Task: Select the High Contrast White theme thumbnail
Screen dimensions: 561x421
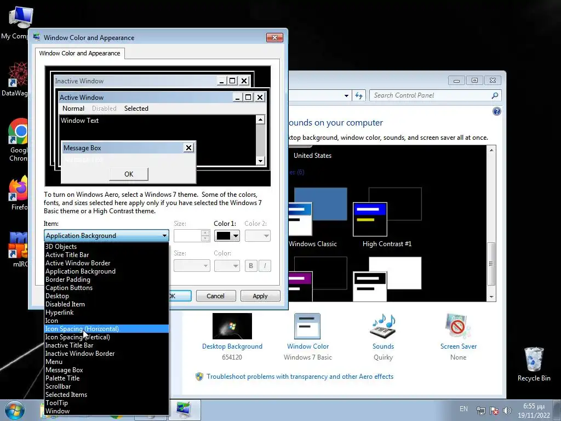Action: coord(387,279)
